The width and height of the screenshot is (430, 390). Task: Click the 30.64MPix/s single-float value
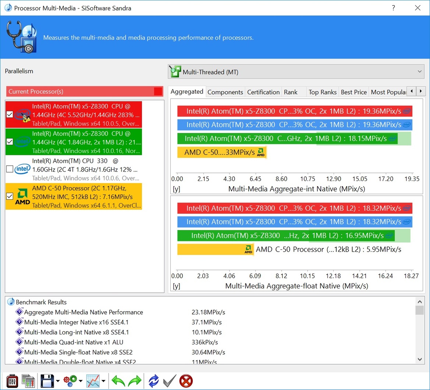(209, 352)
